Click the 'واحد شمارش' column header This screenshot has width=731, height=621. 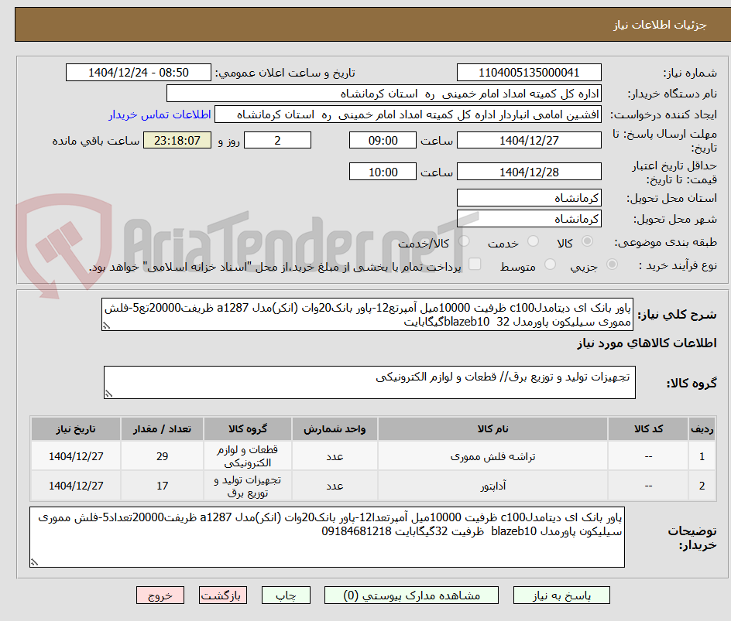click(x=335, y=428)
